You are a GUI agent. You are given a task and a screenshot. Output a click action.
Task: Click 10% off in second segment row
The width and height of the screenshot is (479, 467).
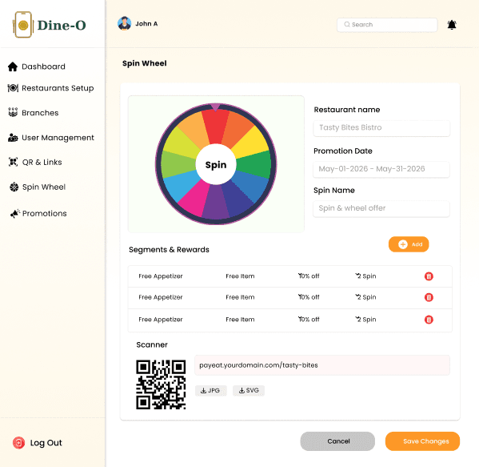[309, 297]
